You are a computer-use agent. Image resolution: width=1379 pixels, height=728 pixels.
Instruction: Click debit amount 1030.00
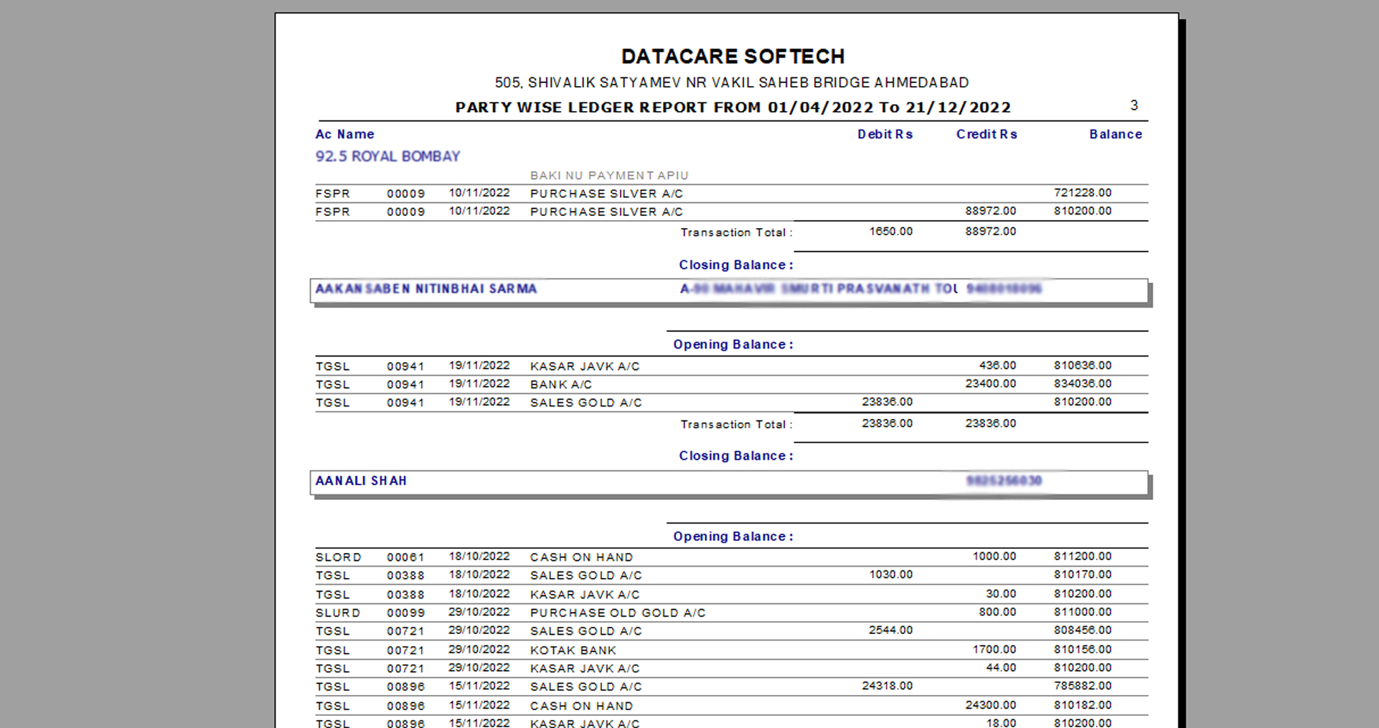click(890, 575)
